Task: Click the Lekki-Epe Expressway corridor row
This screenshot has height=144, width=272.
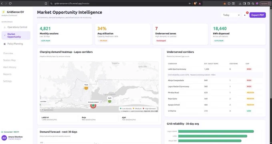Action: [215, 69]
